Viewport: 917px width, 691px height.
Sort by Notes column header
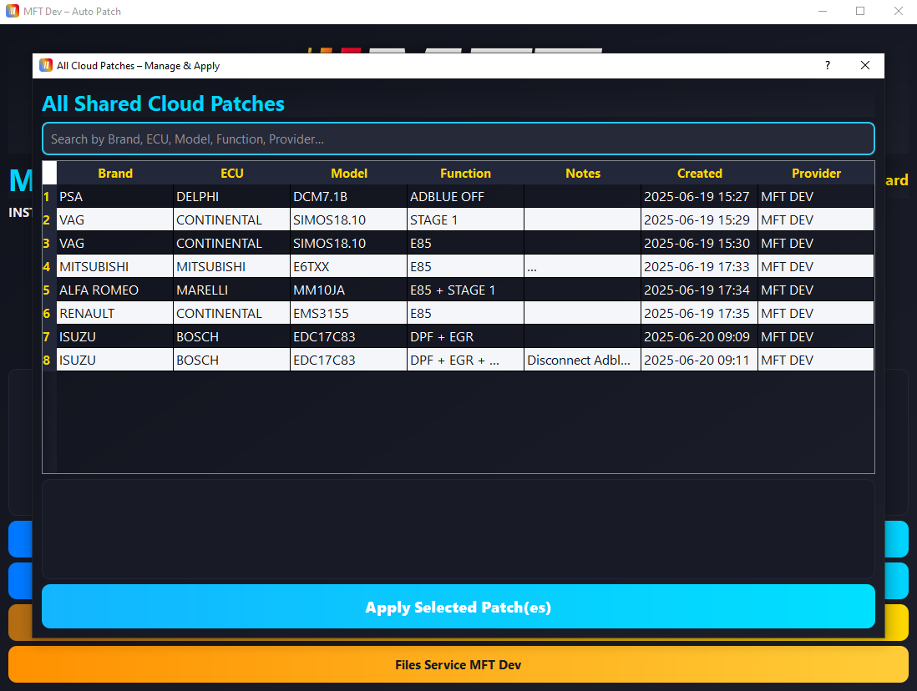[x=582, y=173]
